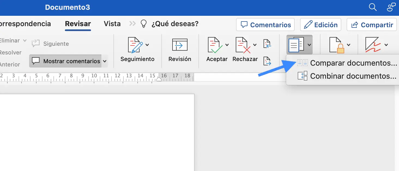Screen dimensions: 399x171
Task: Open the Edición mode button
Action: tap(321, 25)
